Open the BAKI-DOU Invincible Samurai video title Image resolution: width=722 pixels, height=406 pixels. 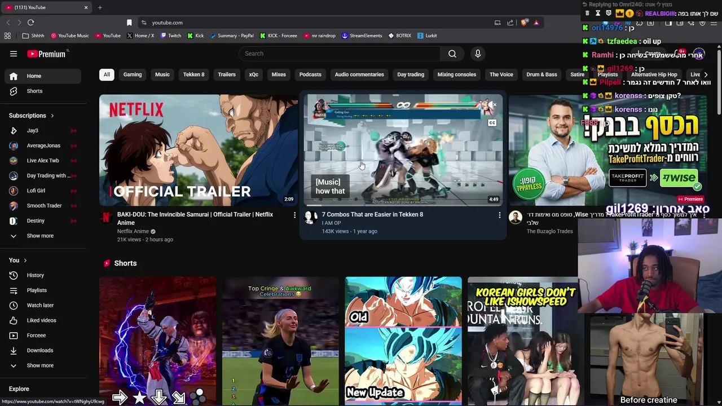[195, 218]
